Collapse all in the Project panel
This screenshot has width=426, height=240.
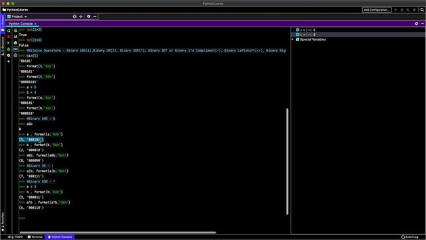(x=81, y=17)
